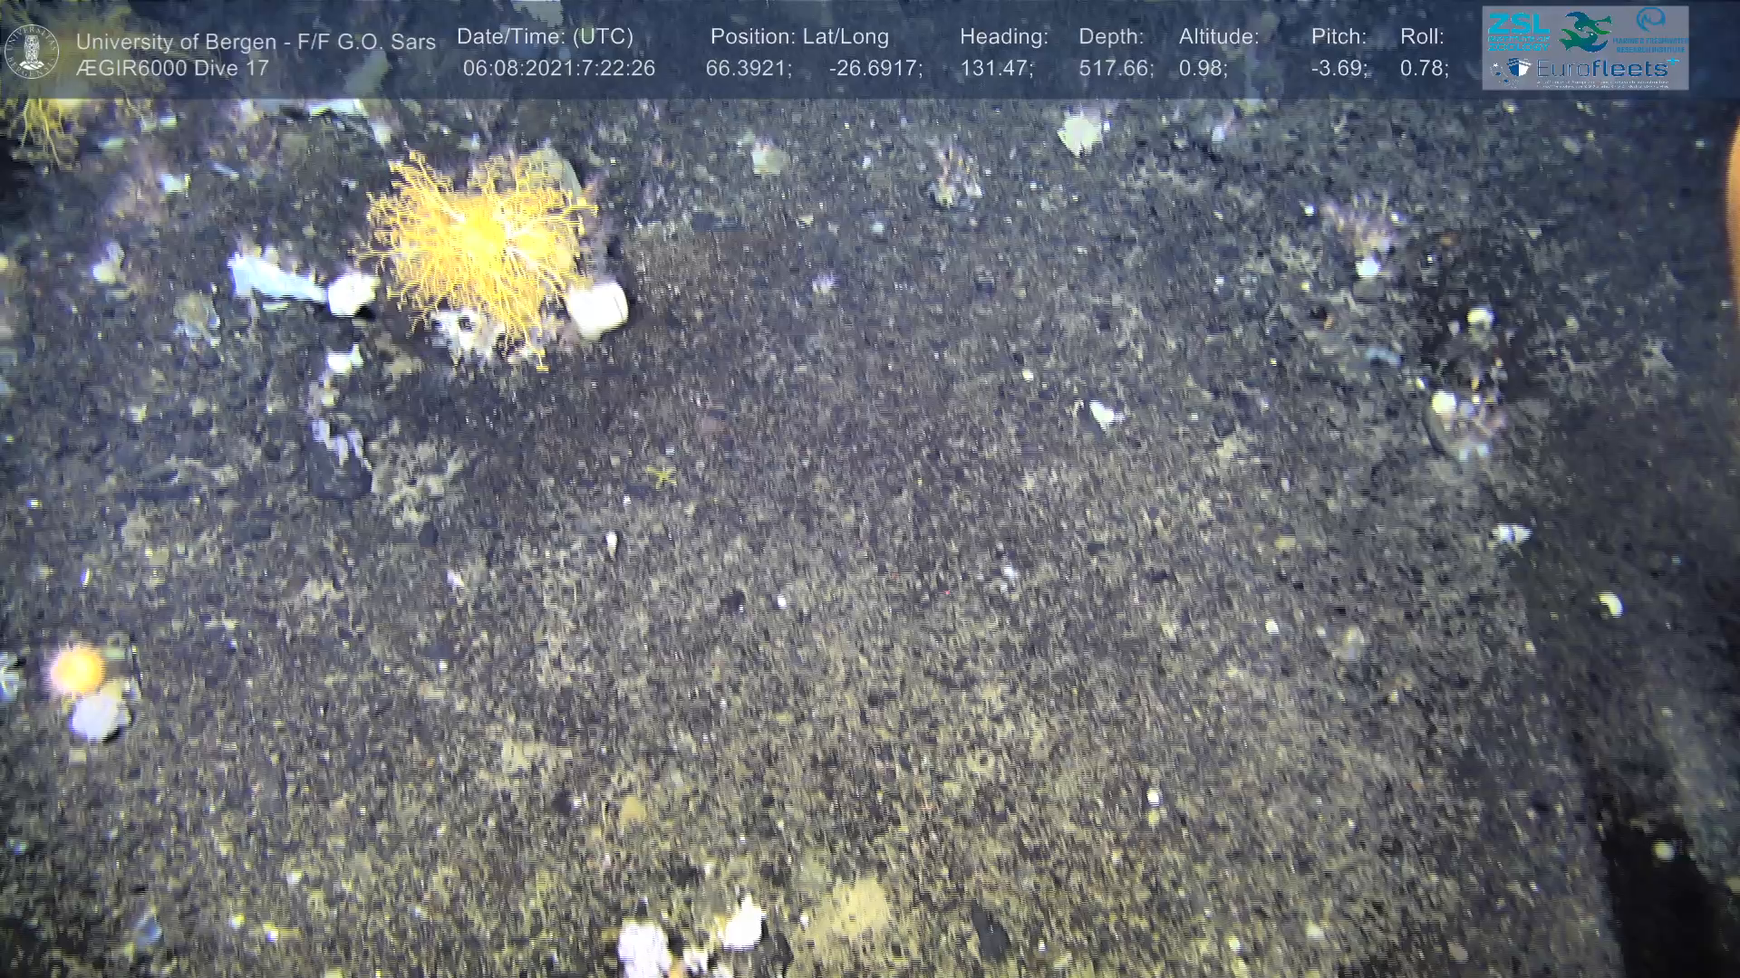This screenshot has height=978, width=1740.
Task: Click the Pitch value -3.69
Action: 1339,69
